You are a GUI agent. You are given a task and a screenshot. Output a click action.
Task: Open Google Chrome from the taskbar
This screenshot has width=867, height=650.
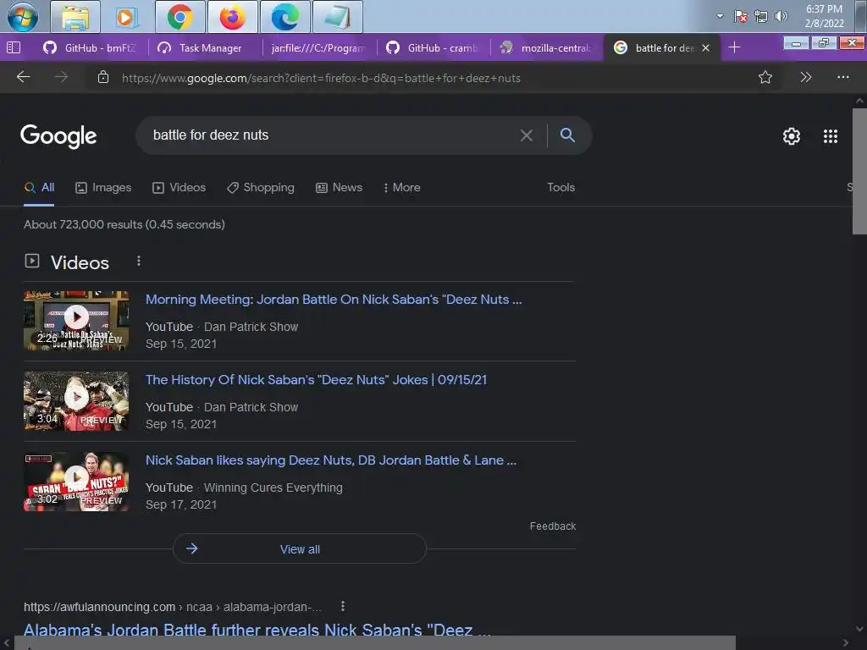179,17
